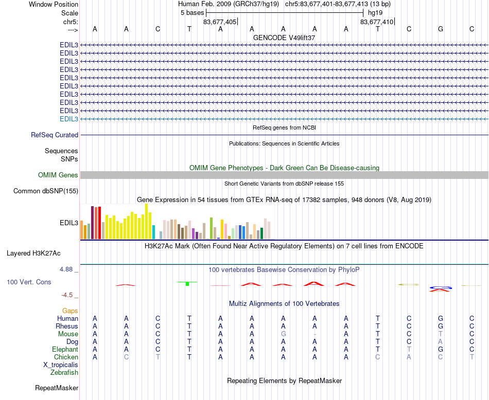Screen dimensions: 489x400
Task: Click the RefSeq Curated intron line
Action: point(284,135)
